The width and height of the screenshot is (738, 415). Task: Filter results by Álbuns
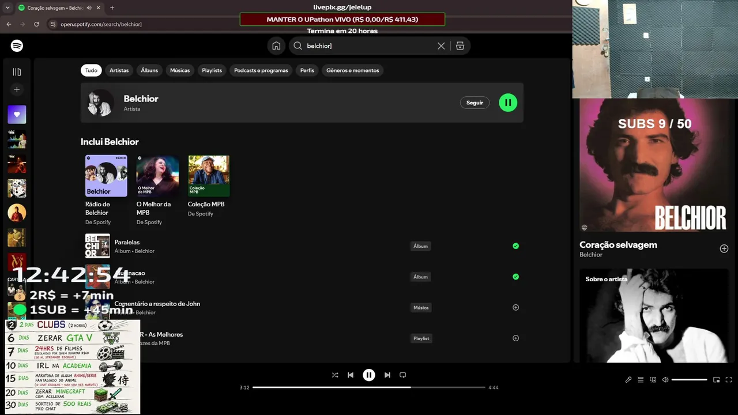(149, 70)
